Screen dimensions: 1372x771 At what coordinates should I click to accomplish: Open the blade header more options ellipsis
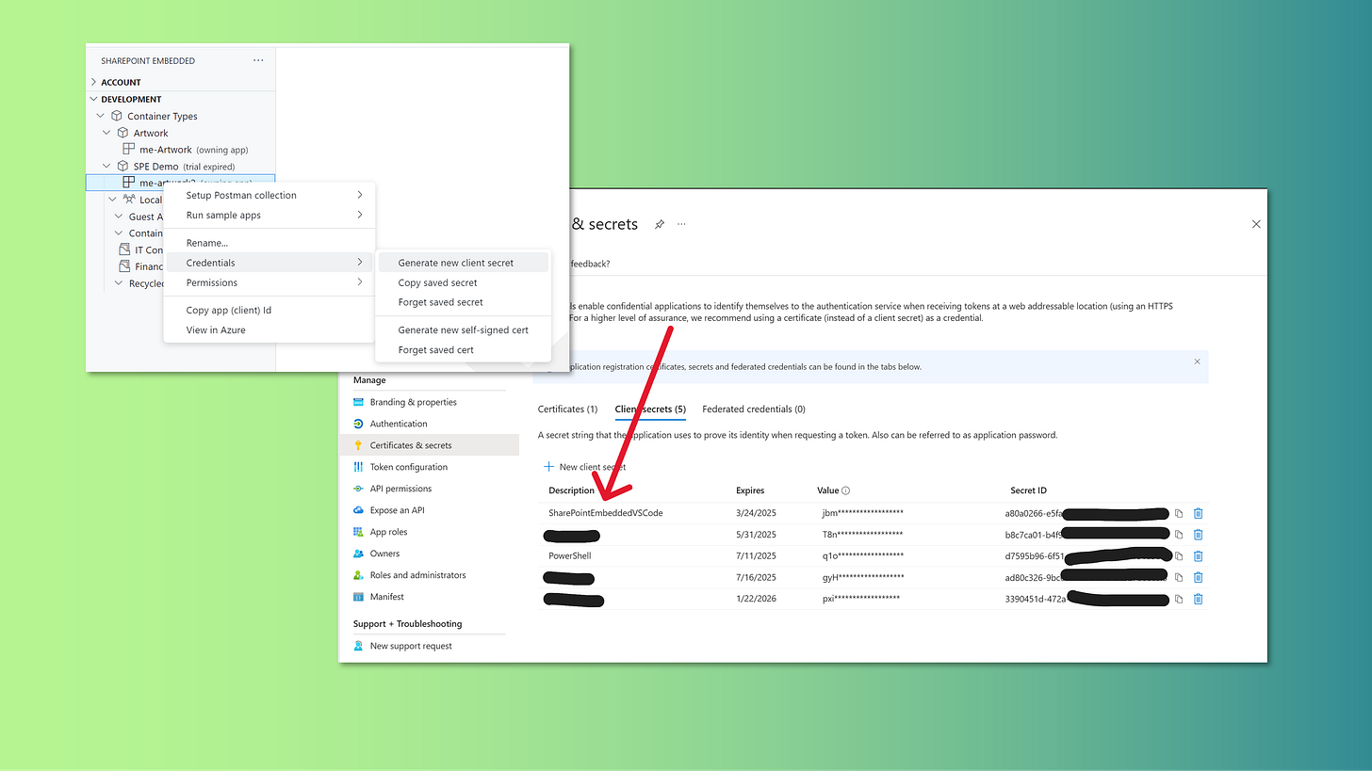click(x=681, y=224)
